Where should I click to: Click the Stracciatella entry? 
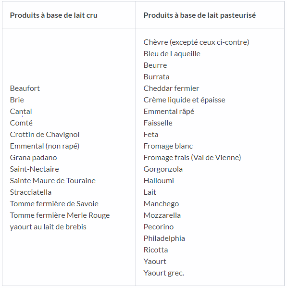[x=31, y=192]
